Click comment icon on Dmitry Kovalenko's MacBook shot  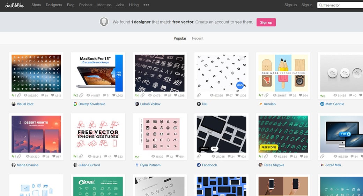tap(104, 95)
